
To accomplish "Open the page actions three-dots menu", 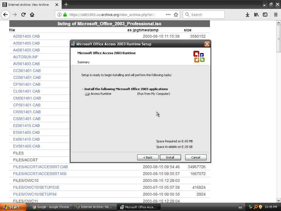I will pyautogui.click(x=168, y=15).
